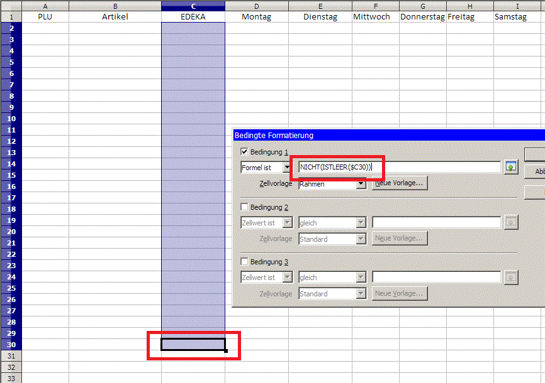
Task: Click the 'Montag' header cell
Action: (x=257, y=17)
